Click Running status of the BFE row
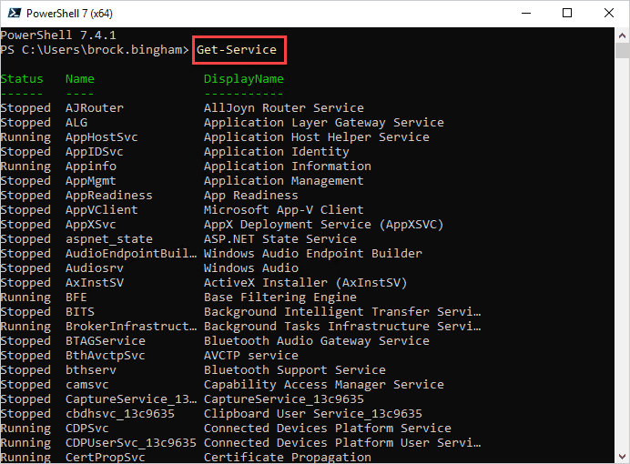Viewport: 630px width, 464px height. (25, 297)
